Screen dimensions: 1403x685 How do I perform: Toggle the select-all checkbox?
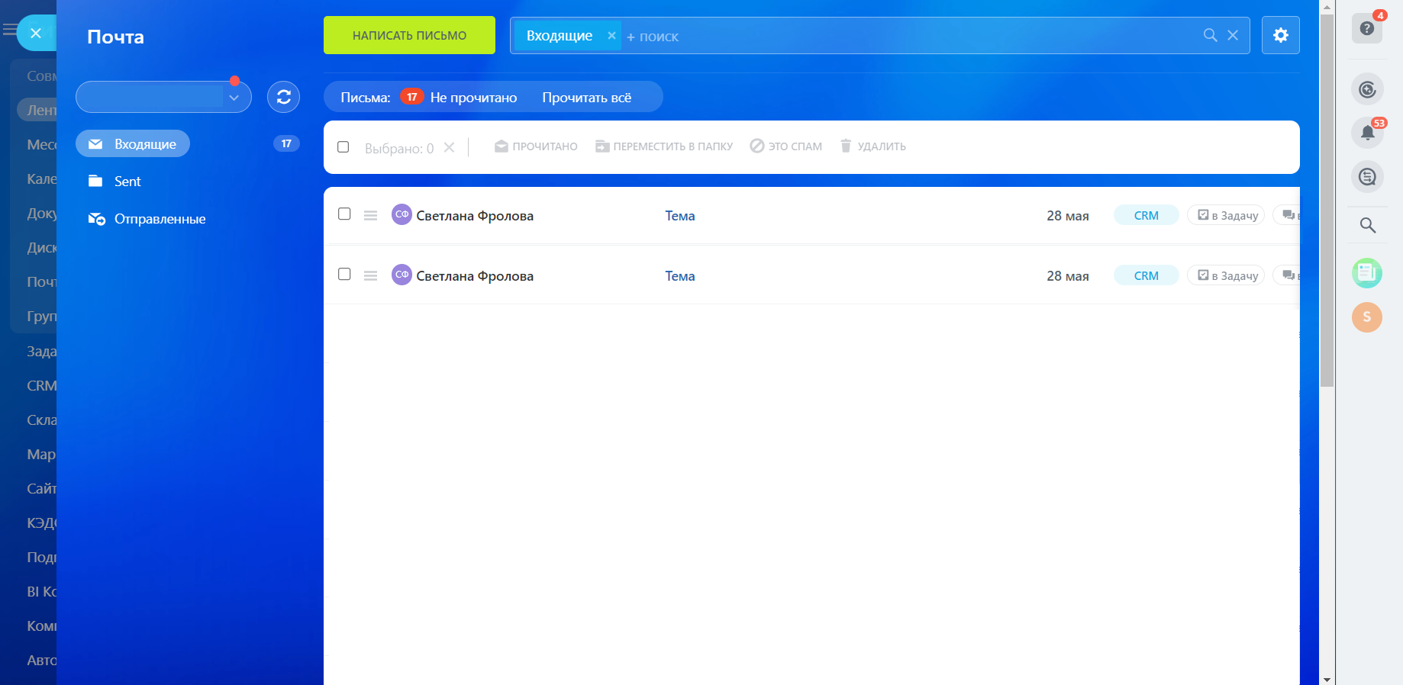[343, 146]
